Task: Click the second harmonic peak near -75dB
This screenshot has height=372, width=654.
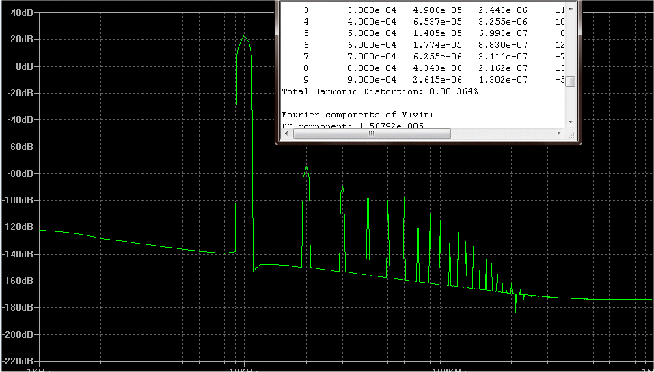Action: (307, 167)
